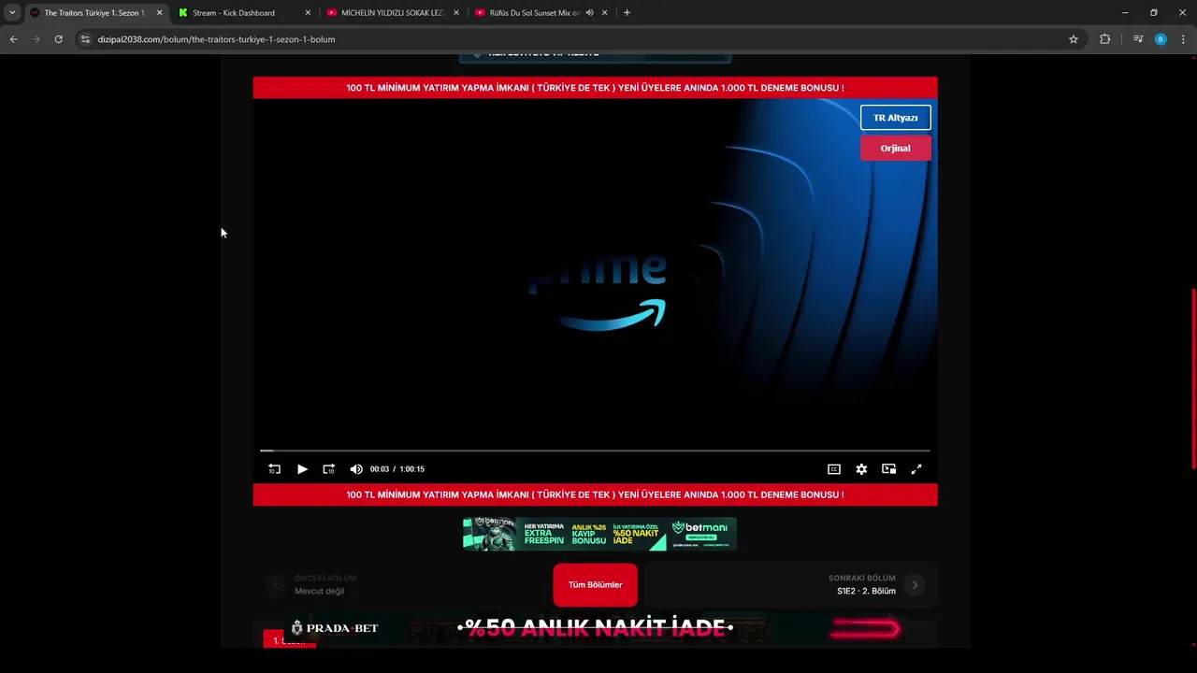Open the betmani advertisement banner
Image resolution: width=1197 pixels, height=673 pixels.
(x=599, y=534)
